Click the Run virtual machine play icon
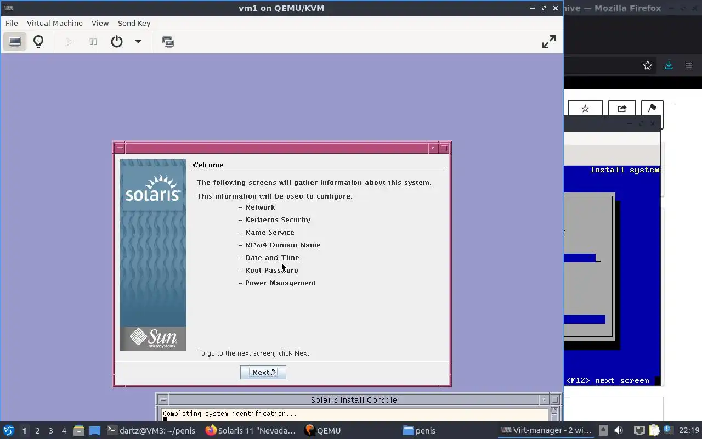Viewport: 702px width, 439px height. click(x=69, y=42)
